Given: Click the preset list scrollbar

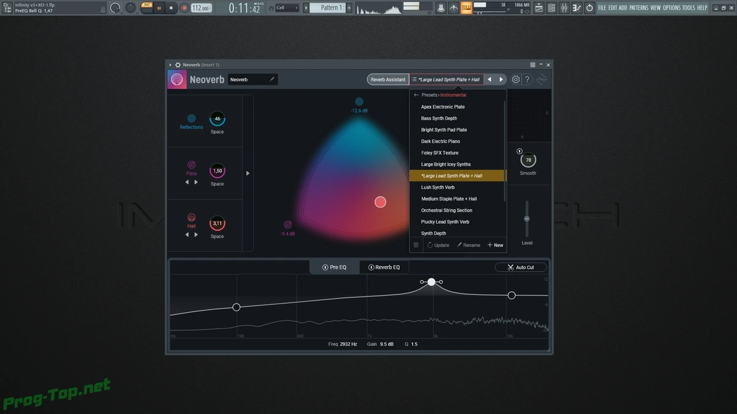Looking at the screenshot, I should coord(505,150).
